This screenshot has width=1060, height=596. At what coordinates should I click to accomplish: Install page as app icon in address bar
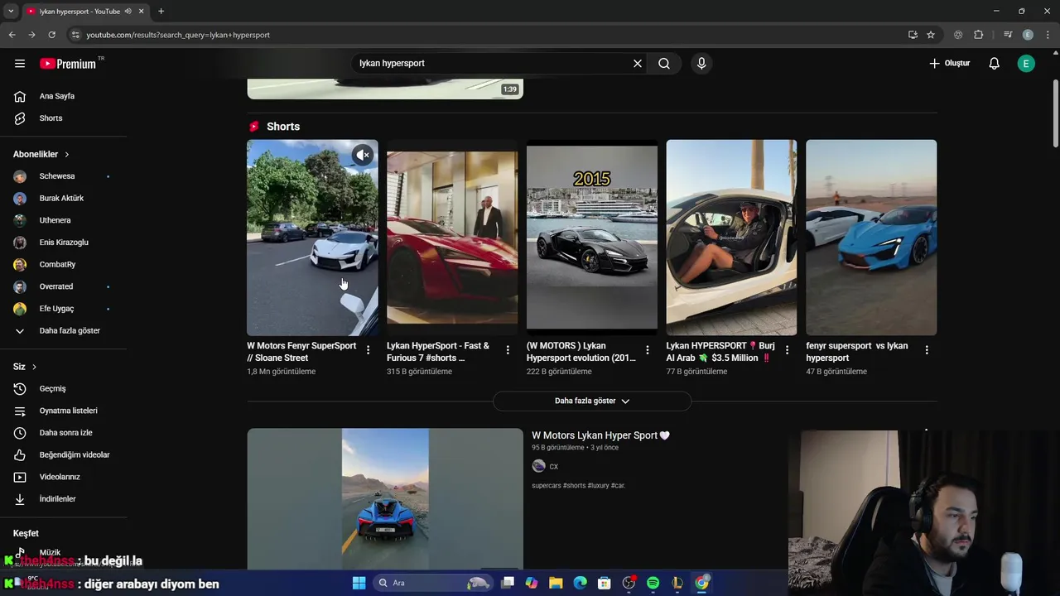tap(913, 35)
